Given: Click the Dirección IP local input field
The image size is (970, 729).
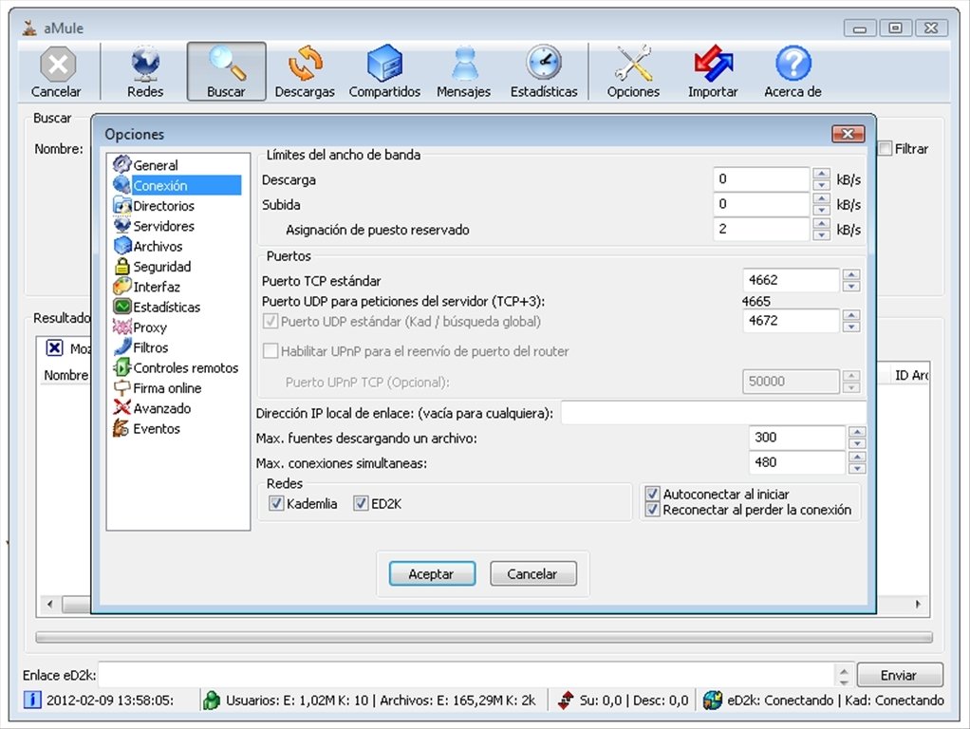Looking at the screenshot, I should pos(714,413).
